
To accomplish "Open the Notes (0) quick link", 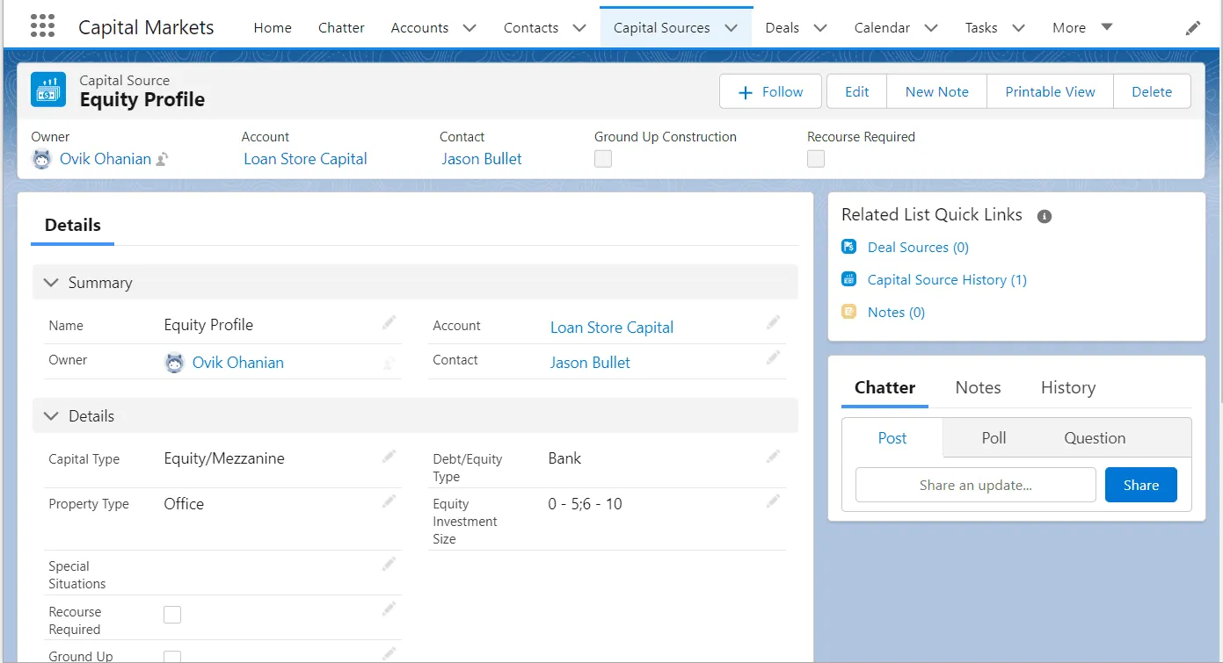I will coord(896,313).
